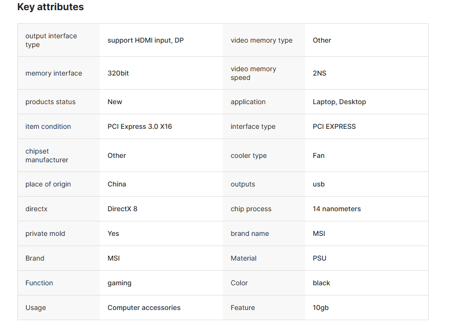Select the Feature 10gb value
The image size is (462, 325).
tap(321, 308)
